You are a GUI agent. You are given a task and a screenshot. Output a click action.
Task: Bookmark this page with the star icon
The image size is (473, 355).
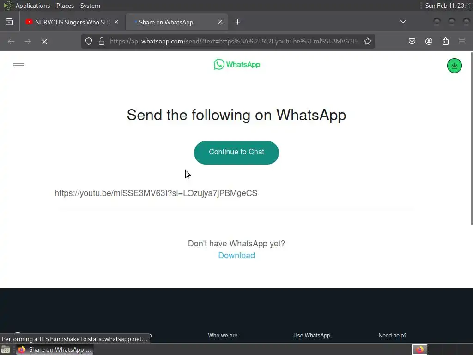(367, 41)
